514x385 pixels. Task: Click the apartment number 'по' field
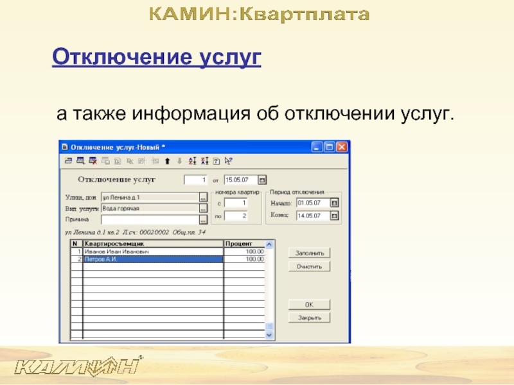pos(236,216)
